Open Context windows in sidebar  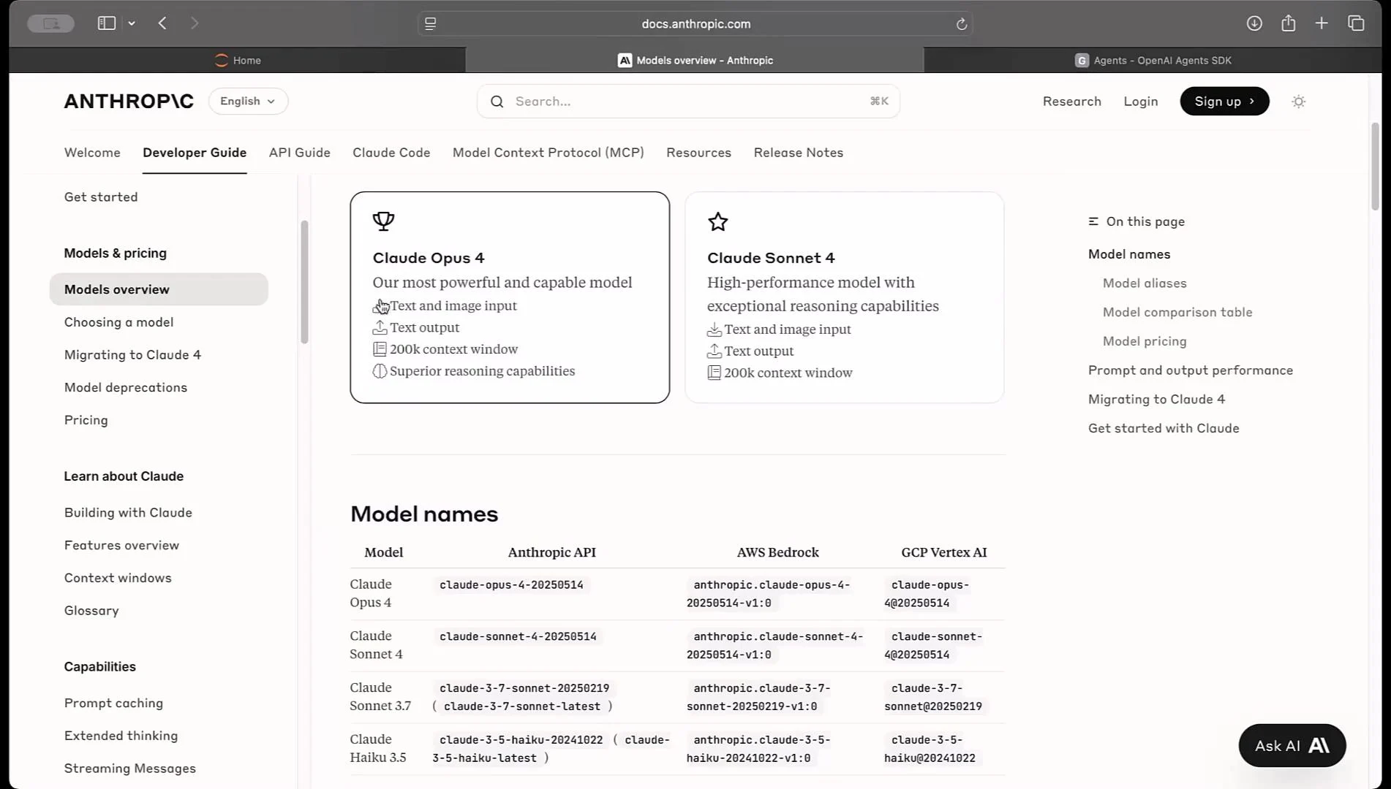click(118, 578)
